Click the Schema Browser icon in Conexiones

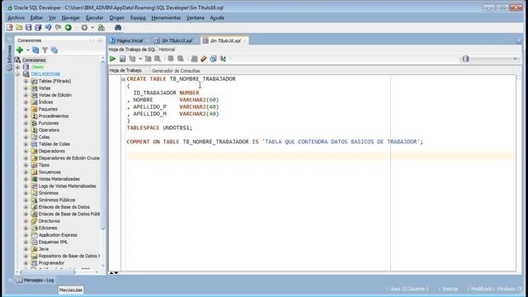tap(54, 50)
